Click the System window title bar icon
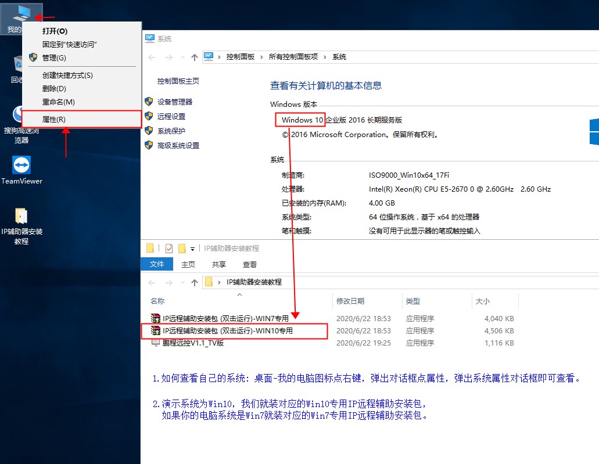The height and width of the screenshot is (464, 599). pyautogui.click(x=150, y=38)
